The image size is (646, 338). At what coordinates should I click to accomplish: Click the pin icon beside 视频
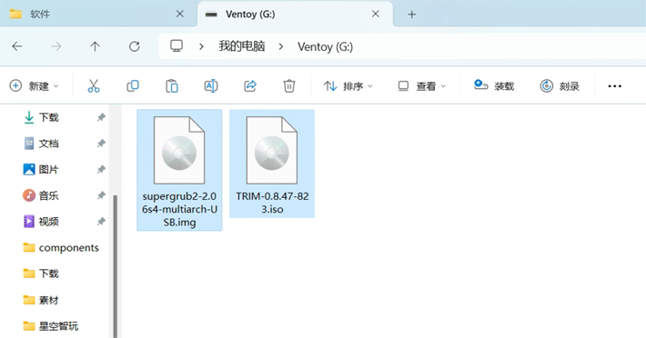pyautogui.click(x=101, y=222)
